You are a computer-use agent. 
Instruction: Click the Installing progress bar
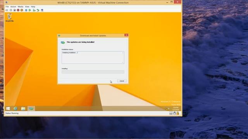click(x=93, y=72)
